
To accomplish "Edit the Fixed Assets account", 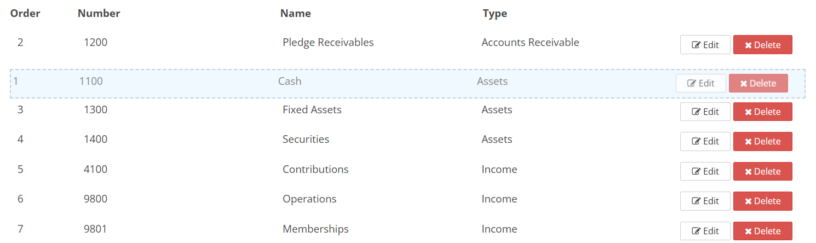I will [705, 112].
